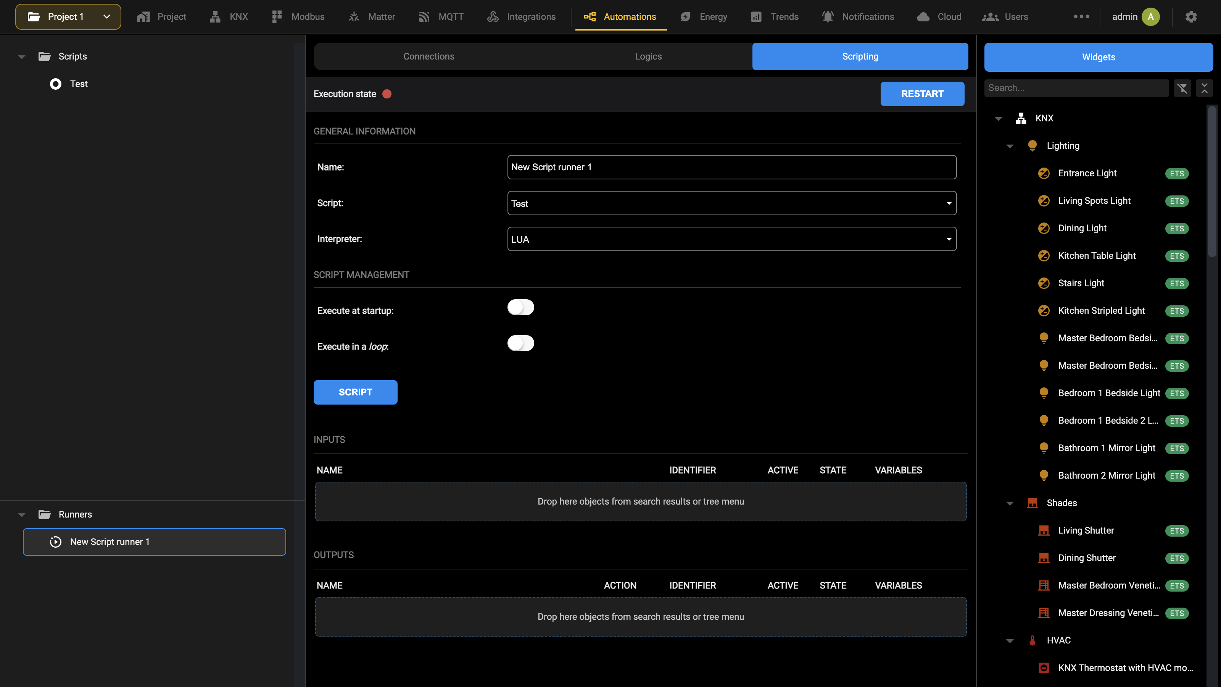Collapse the Scripts tree folder
Image resolution: width=1221 pixels, height=687 pixels.
tap(21, 57)
